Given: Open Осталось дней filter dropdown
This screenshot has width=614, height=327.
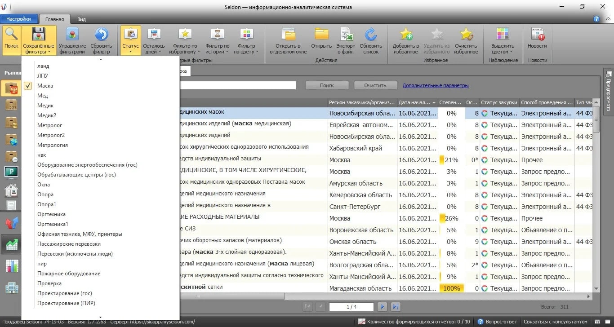Looking at the screenshot, I should pos(154,40).
